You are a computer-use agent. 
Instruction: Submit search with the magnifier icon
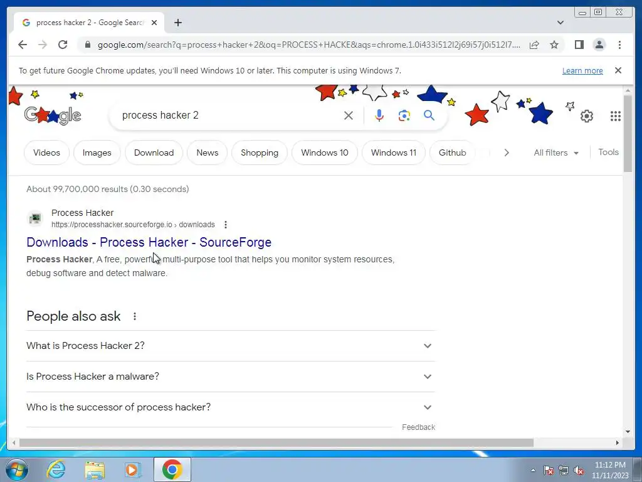429,115
